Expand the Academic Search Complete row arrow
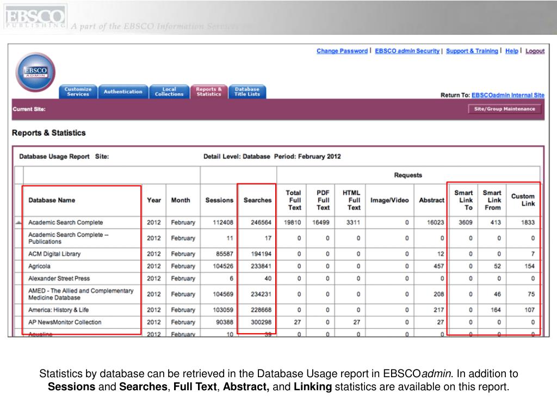This screenshot has height=418, width=557. (19, 223)
